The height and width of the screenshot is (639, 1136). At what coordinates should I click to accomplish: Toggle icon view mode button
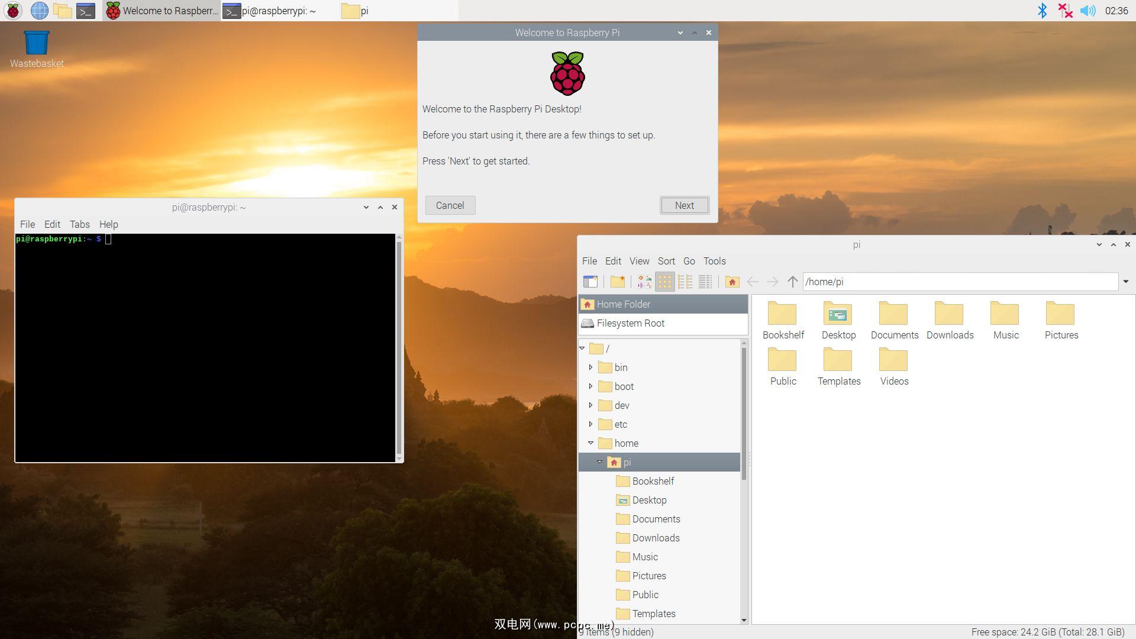coord(664,282)
